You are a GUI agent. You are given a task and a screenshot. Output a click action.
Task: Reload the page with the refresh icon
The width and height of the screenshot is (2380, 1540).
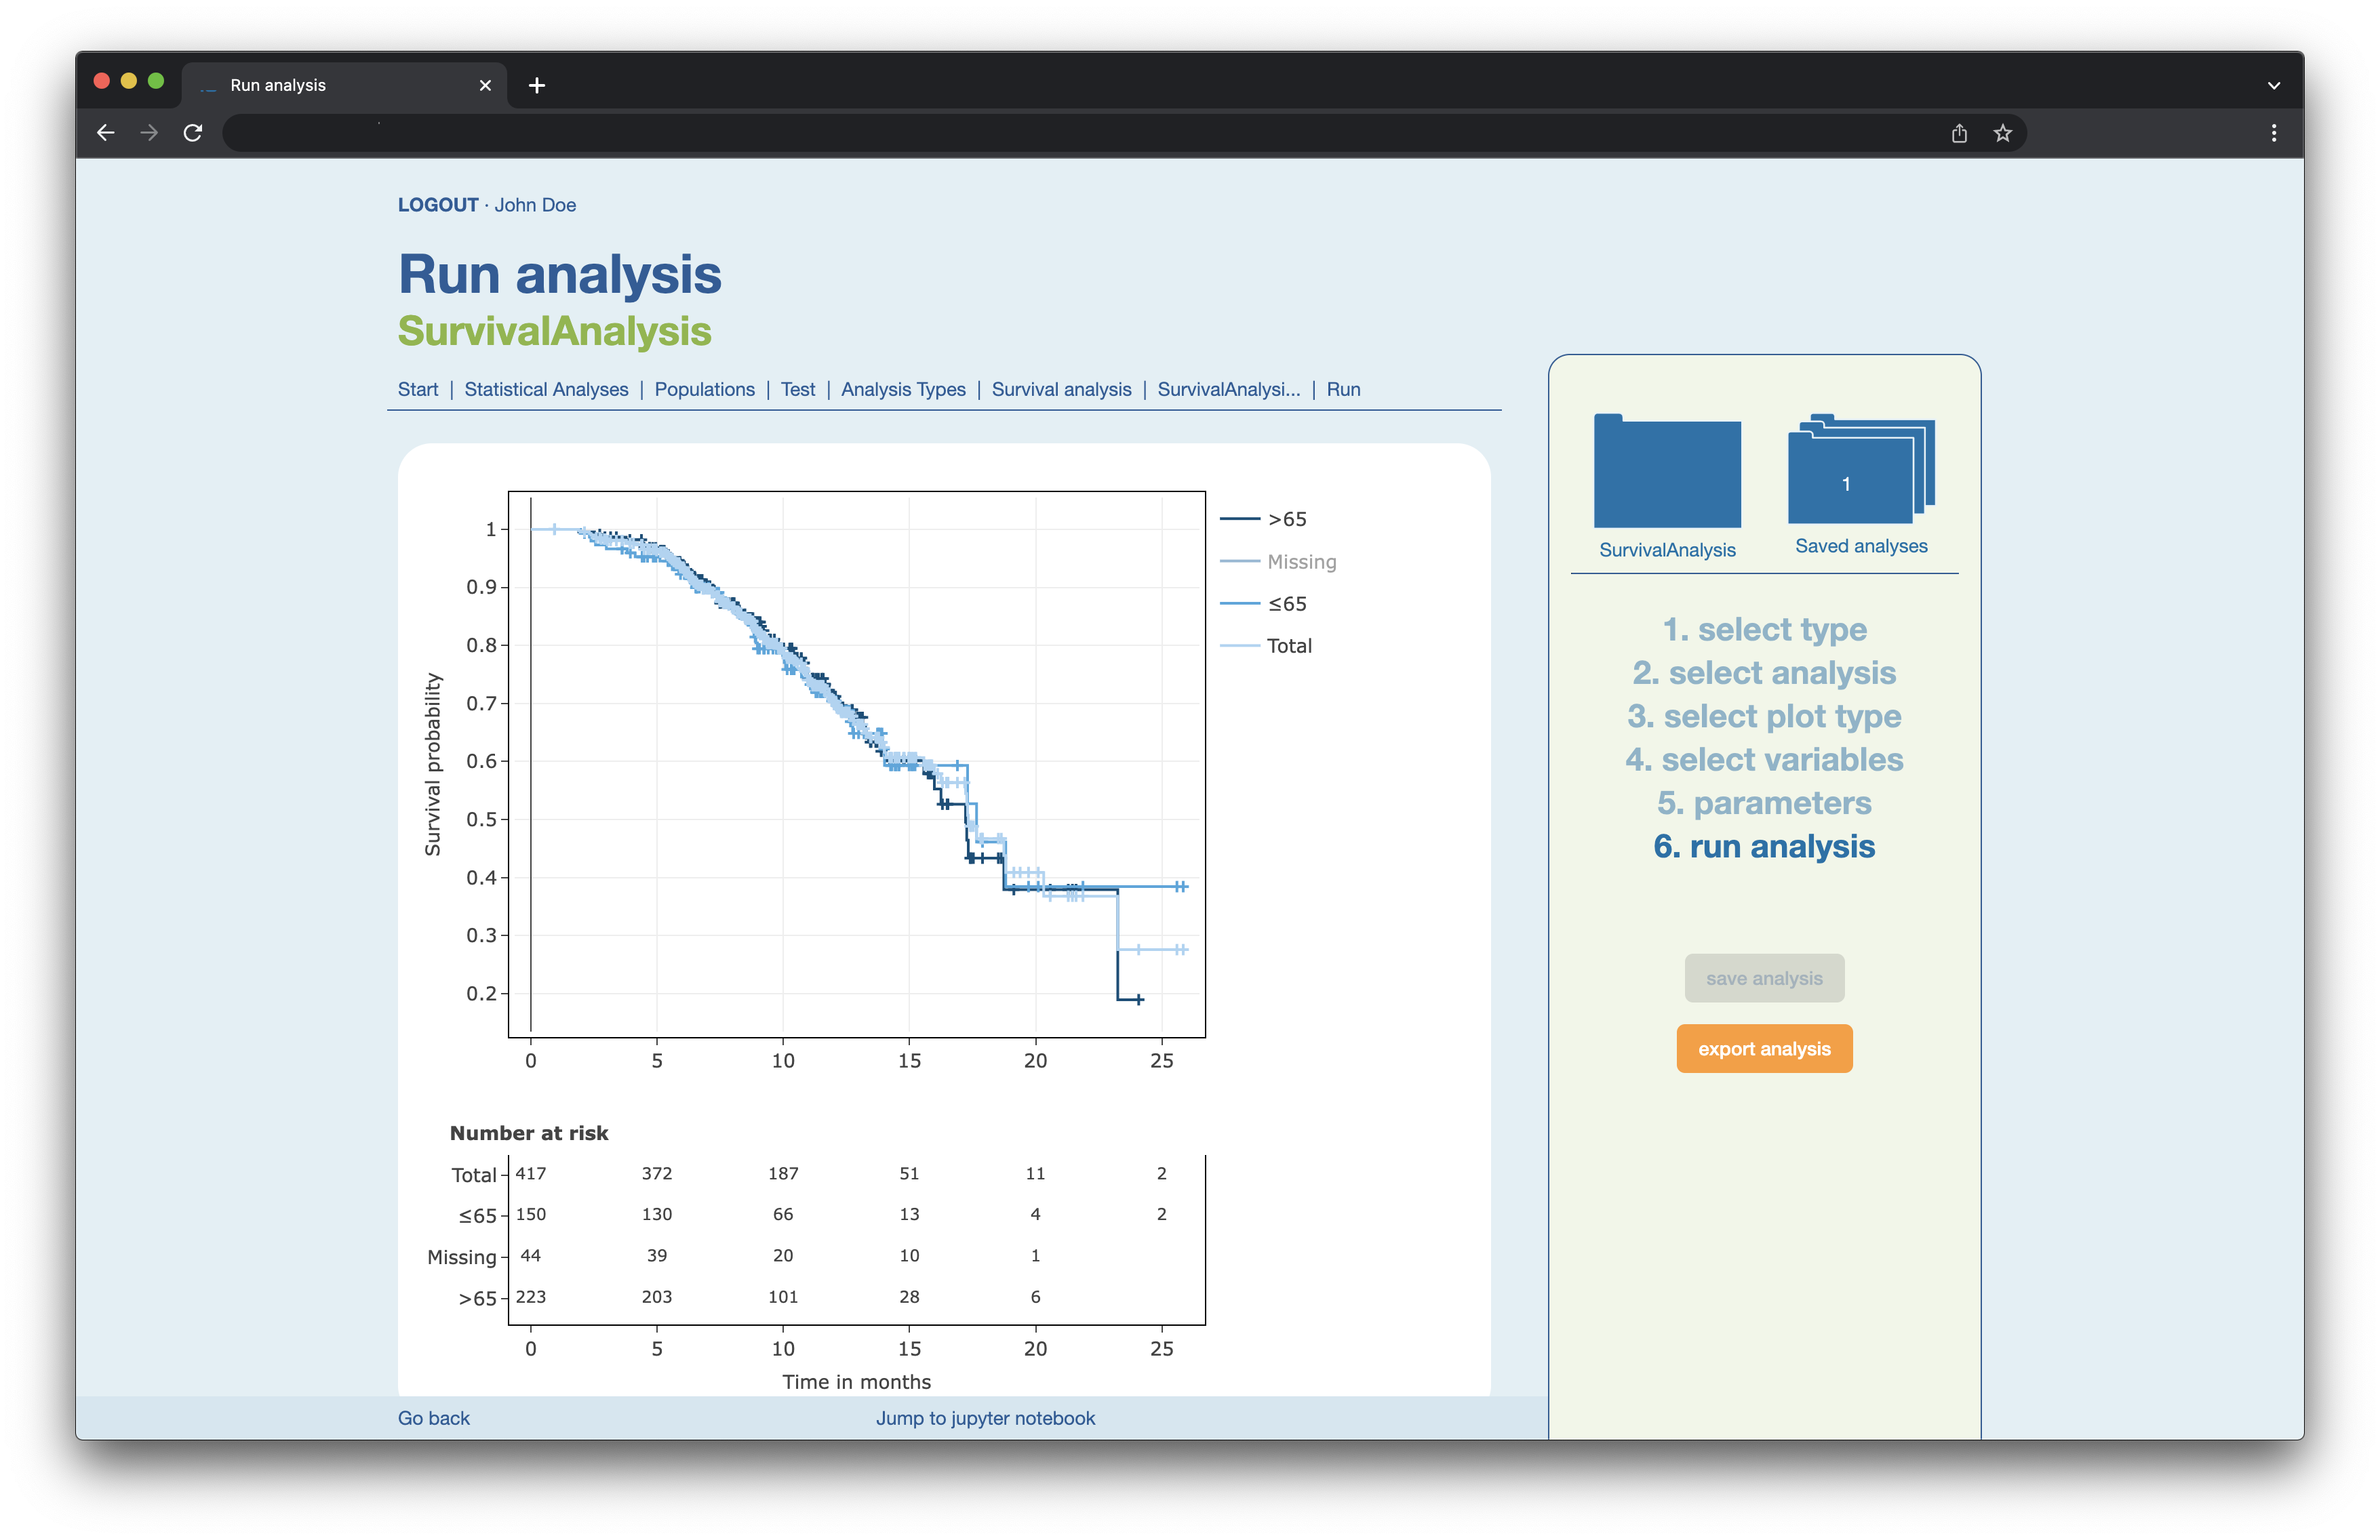[x=193, y=133]
